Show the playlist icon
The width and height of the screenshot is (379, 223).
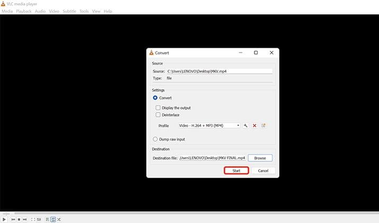(47, 219)
